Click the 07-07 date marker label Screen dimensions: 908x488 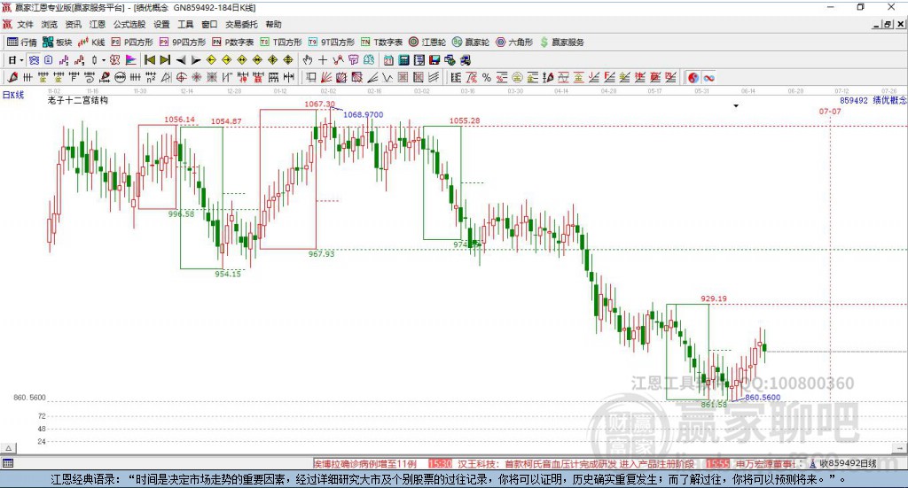[830, 111]
